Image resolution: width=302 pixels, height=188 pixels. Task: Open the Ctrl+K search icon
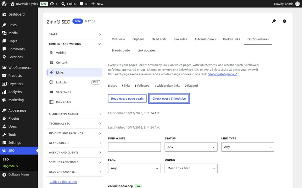[x=63, y=4]
